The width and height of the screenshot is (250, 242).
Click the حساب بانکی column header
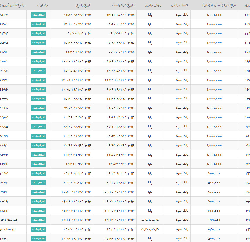(x=180, y=5)
